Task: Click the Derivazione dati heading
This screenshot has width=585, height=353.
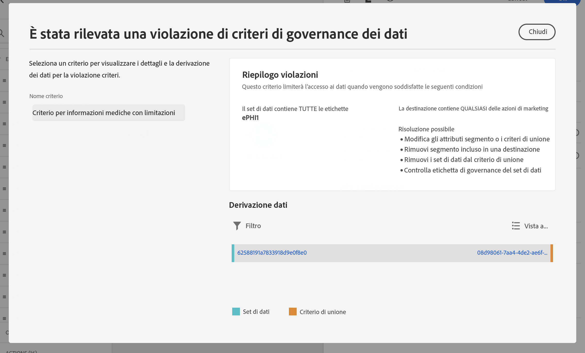Action: (258, 205)
